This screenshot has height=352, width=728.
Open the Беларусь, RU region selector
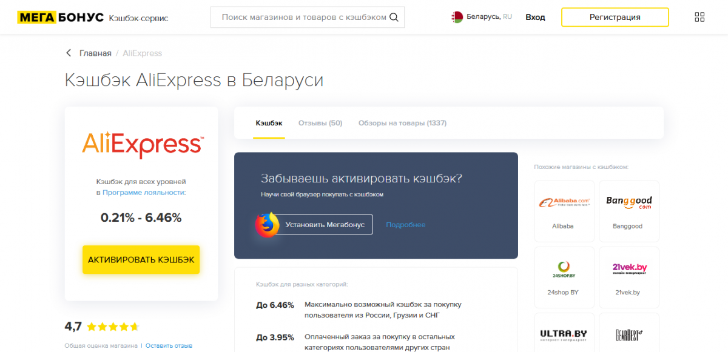pos(482,18)
